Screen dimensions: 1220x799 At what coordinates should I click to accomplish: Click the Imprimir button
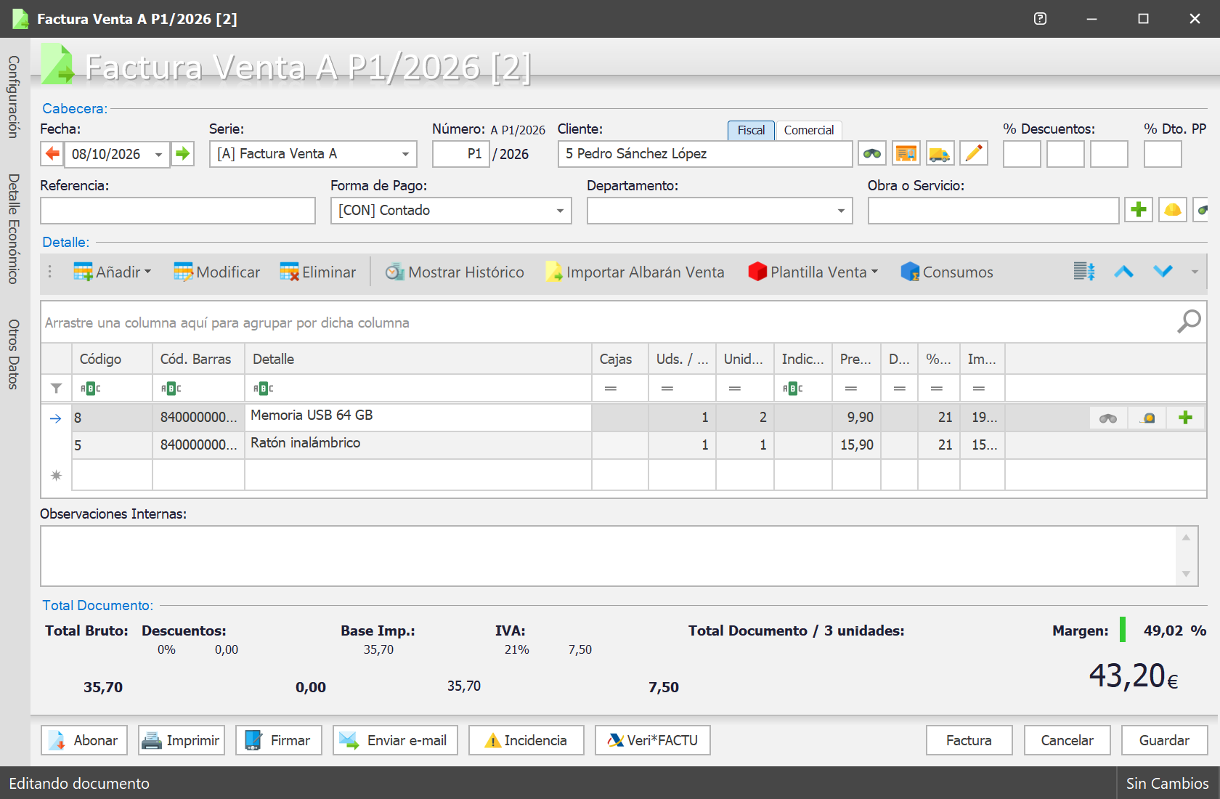pyautogui.click(x=182, y=740)
